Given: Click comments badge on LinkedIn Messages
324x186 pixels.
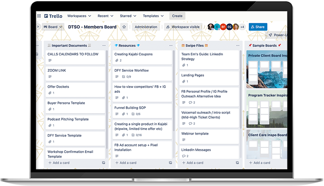Looking at the screenshot, I should click(x=185, y=156).
